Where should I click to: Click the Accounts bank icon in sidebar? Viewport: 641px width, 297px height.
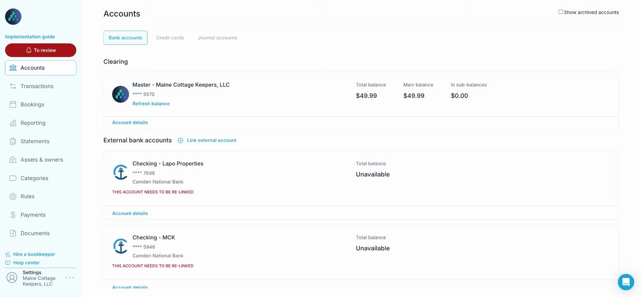(13, 68)
